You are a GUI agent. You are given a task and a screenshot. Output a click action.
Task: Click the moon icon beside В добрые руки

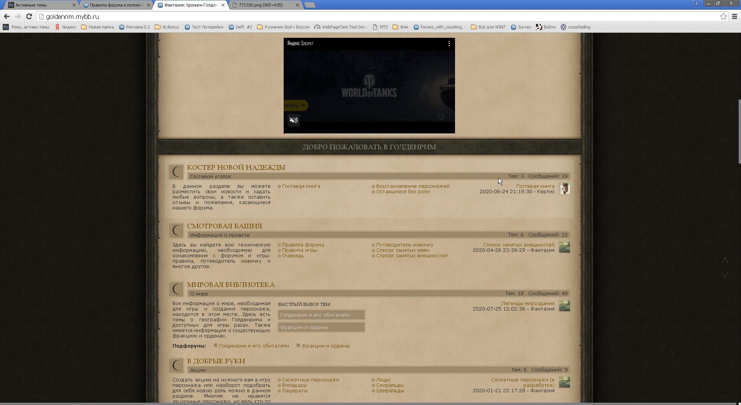point(176,365)
